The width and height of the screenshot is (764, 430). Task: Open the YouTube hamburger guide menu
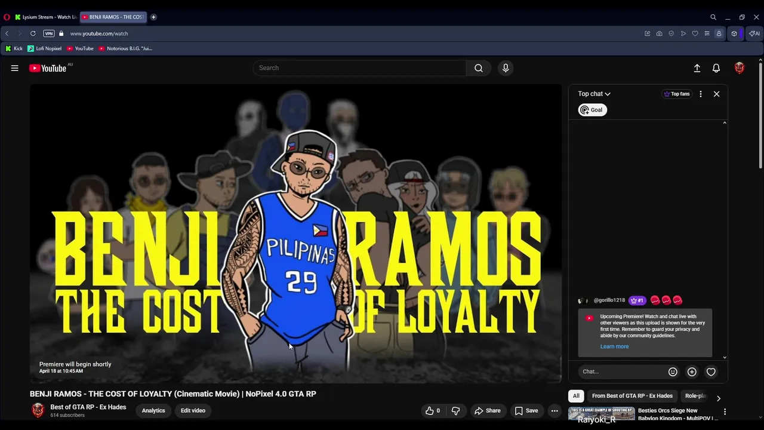click(x=14, y=68)
